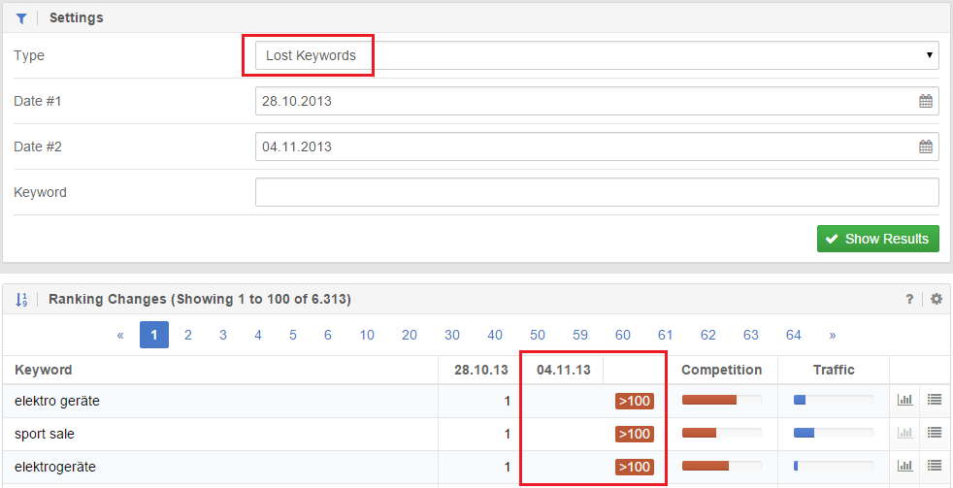The image size is (953, 488).
Task: Click the 04.11.13 column header
Action: (564, 370)
